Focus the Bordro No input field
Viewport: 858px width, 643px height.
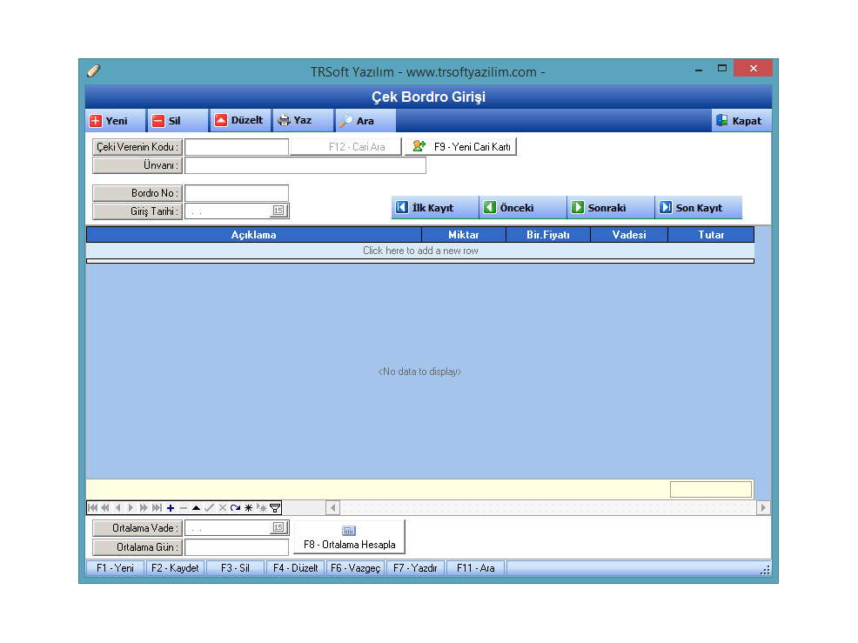(237, 193)
